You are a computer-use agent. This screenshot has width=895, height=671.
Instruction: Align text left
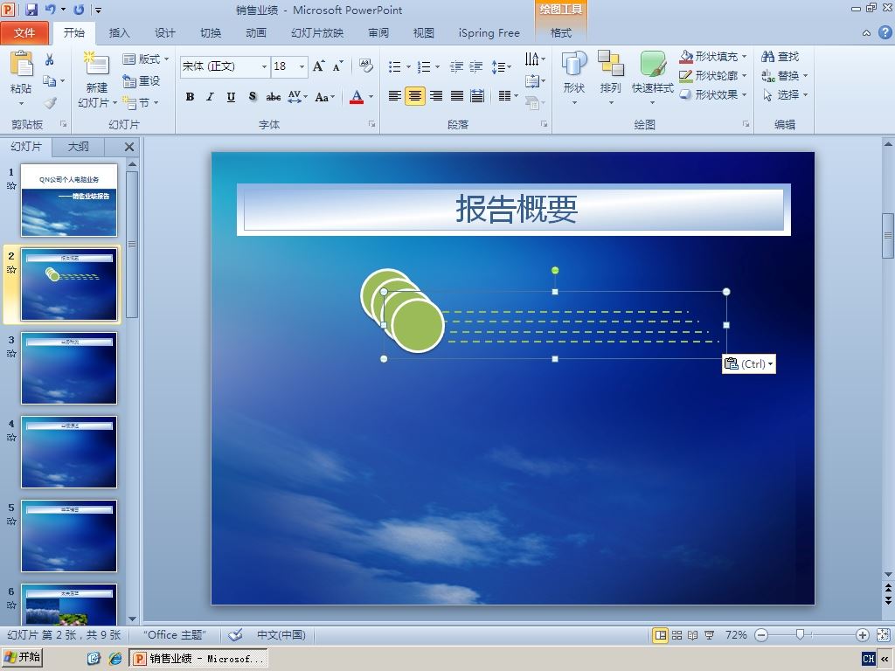(x=394, y=96)
